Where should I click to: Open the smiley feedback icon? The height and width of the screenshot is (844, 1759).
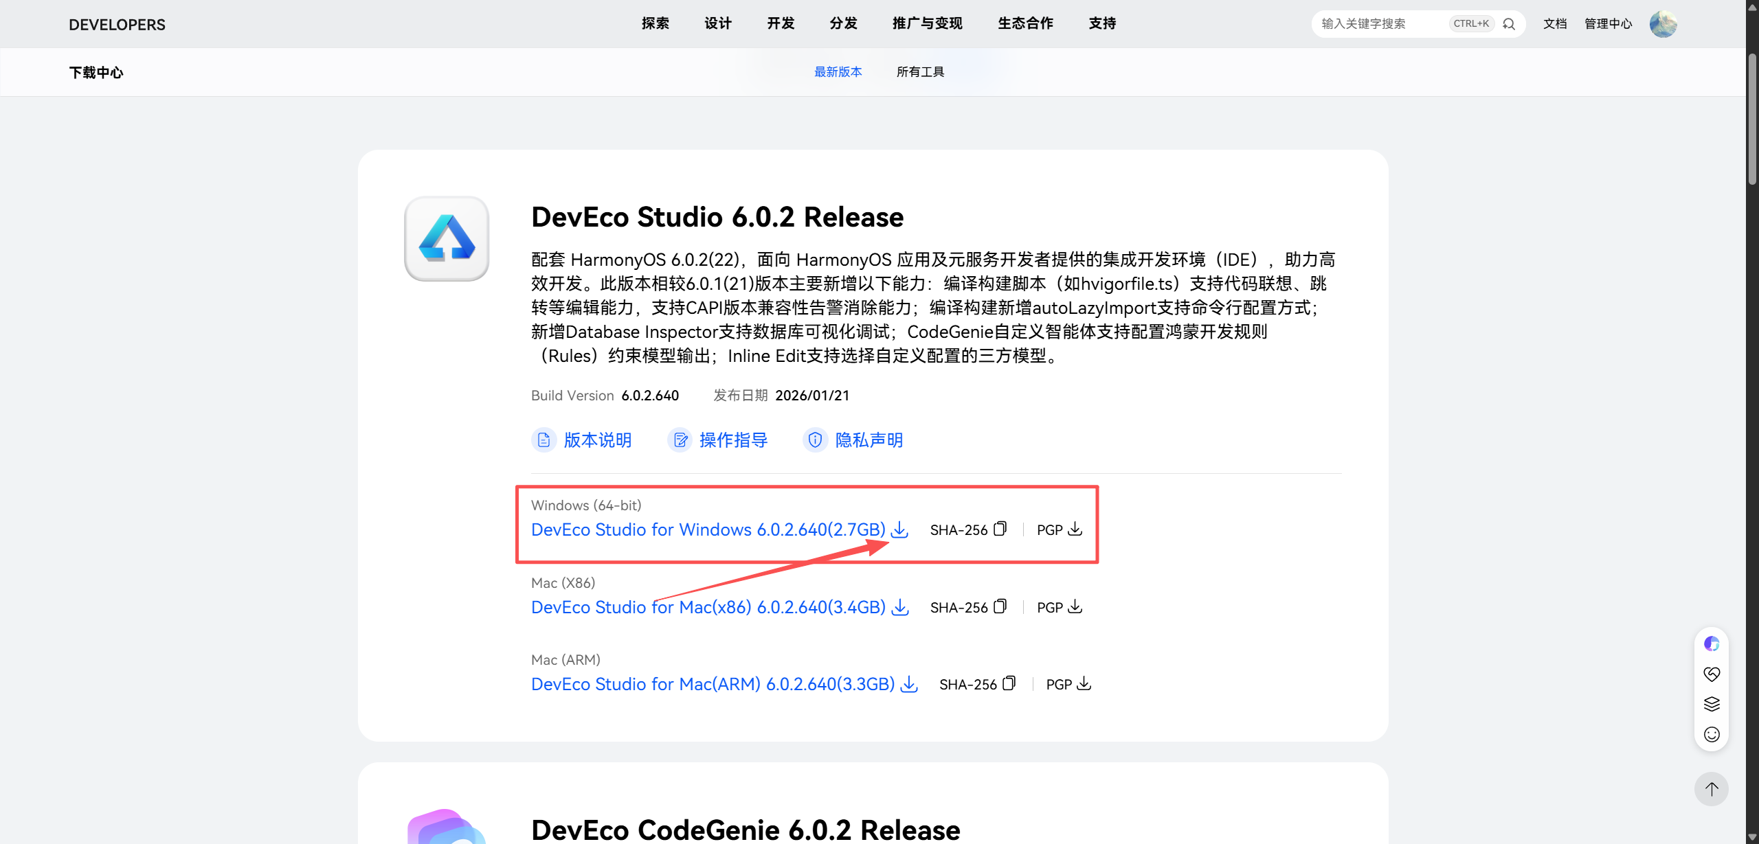pyautogui.click(x=1712, y=735)
